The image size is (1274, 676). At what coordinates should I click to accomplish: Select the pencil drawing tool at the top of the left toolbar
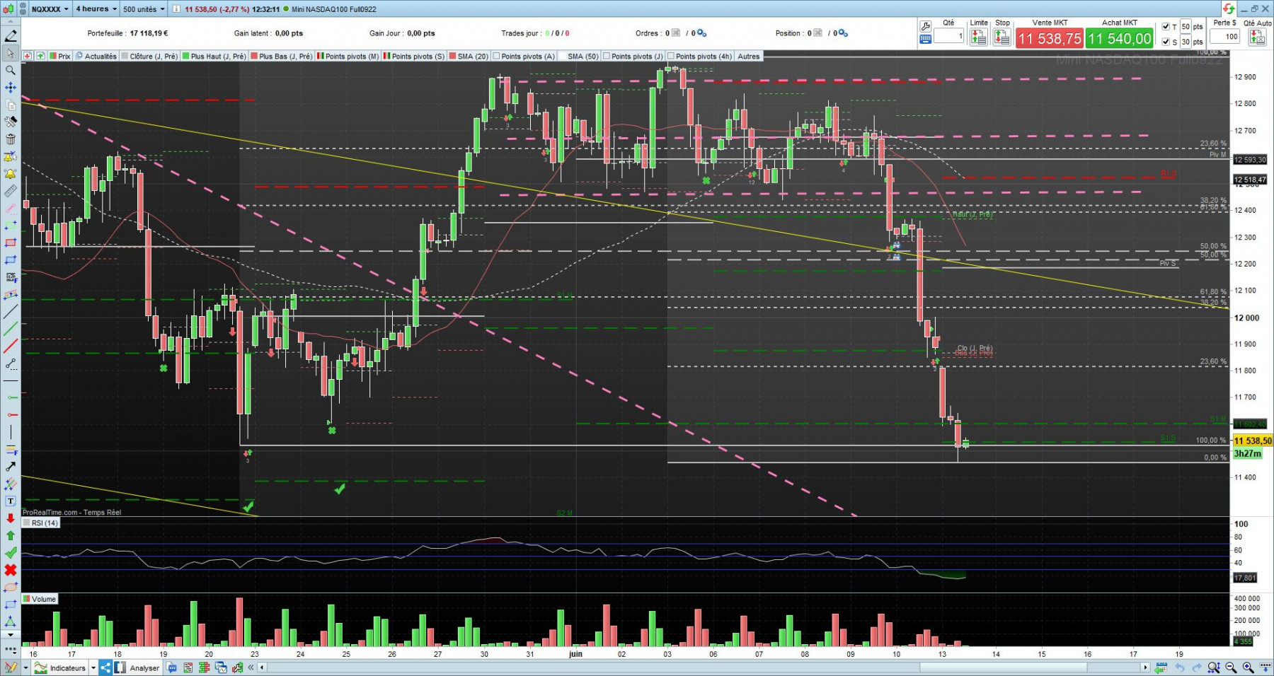tap(11, 36)
